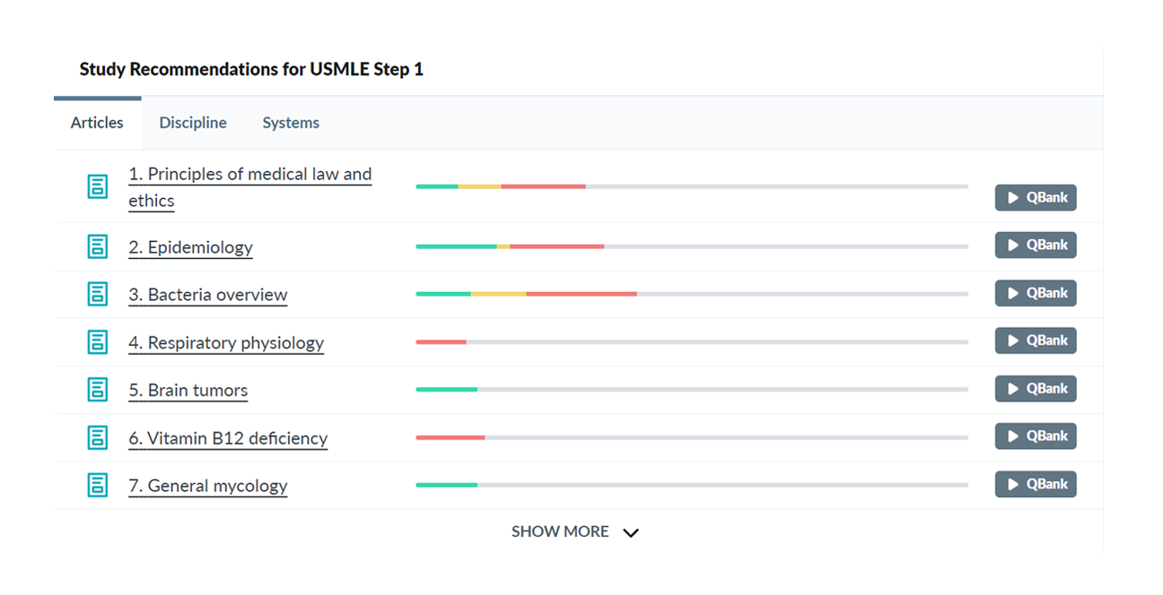Click article icon beside Principles of medical law
This screenshot has width=1163, height=595.
coord(97,186)
